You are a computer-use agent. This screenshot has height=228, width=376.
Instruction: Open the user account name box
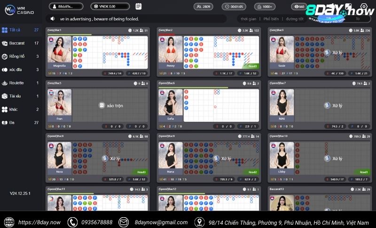point(66,7)
